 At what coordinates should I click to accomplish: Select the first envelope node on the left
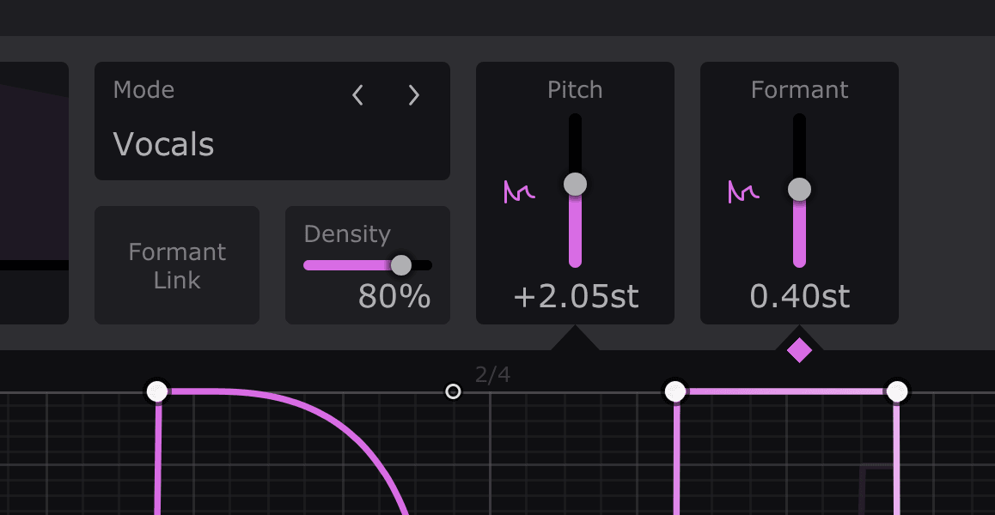157,391
